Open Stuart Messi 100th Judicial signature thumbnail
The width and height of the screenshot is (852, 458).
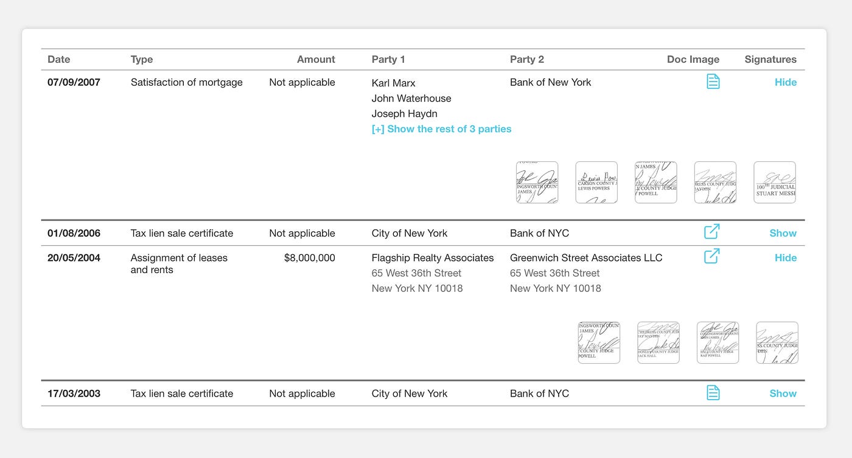click(x=775, y=182)
